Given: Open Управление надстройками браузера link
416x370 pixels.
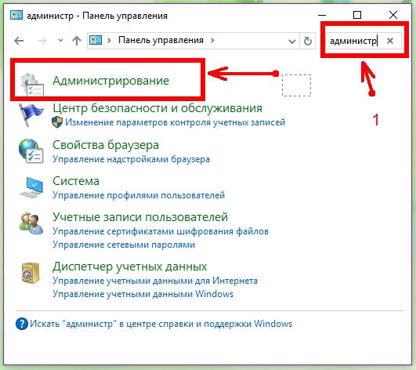Looking at the screenshot, I should [x=131, y=159].
